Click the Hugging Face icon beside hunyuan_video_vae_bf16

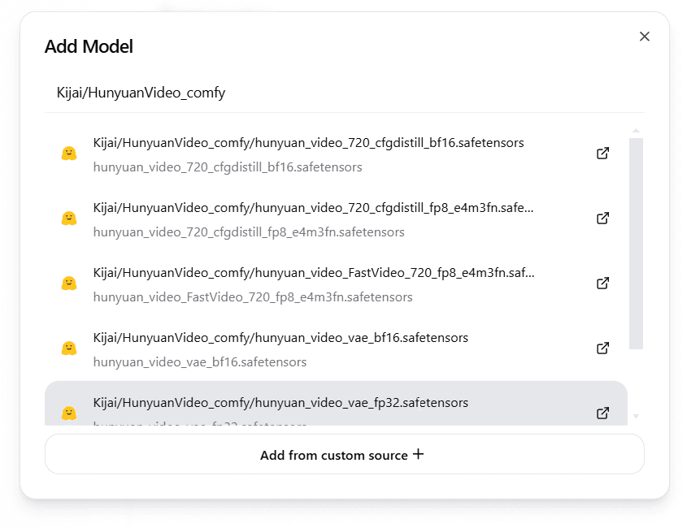click(x=68, y=348)
